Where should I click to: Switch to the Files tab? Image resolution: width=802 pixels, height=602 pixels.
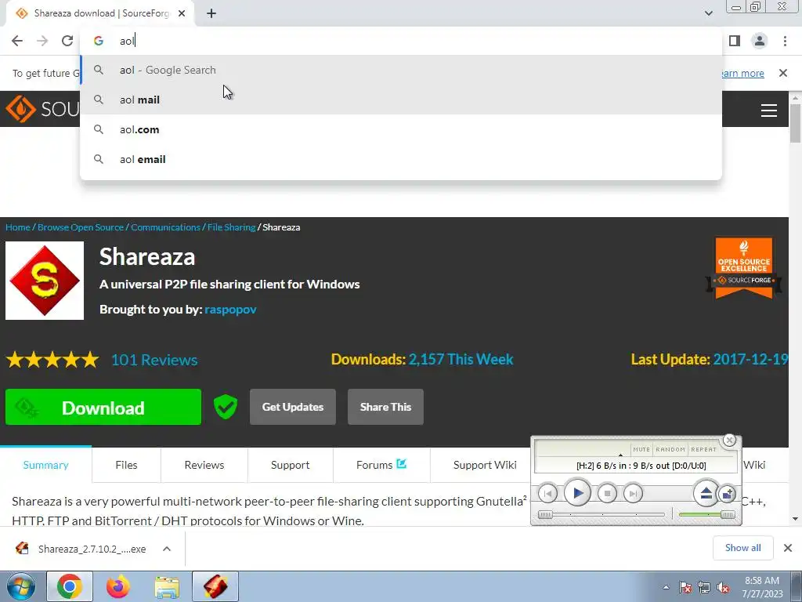[126, 465]
